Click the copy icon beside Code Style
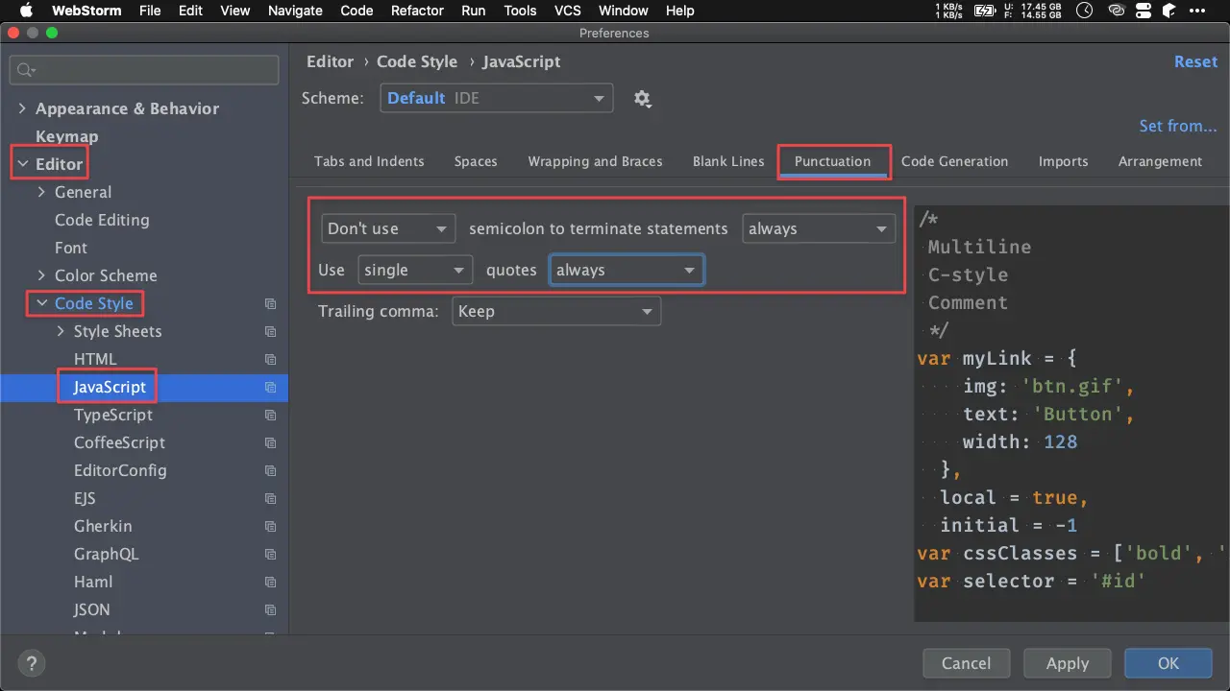The image size is (1230, 691). [x=270, y=304]
